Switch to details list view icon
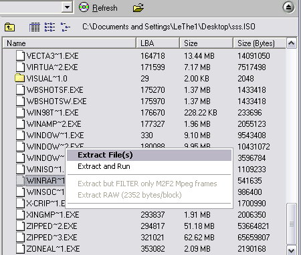Image resolution: width=301 pixels, height=255 pixels. point(35,27)
